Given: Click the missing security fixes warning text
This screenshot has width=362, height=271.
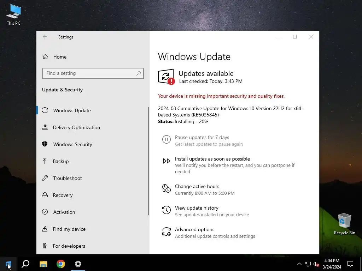Looking at the screenshot, I should [x=221, y=96].
